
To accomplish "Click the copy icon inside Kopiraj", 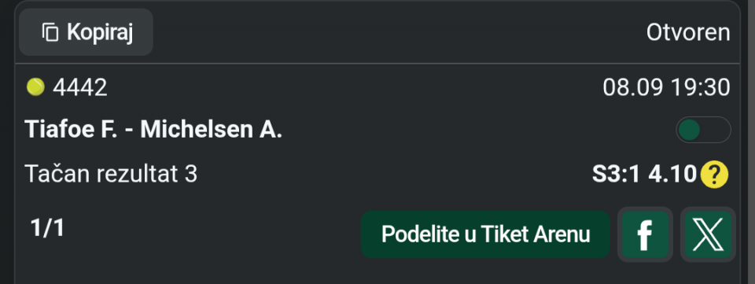I will pyautogui.click(x=50, y=32).
